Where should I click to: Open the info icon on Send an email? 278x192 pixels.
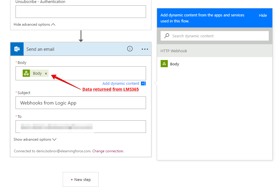(130, 49)
